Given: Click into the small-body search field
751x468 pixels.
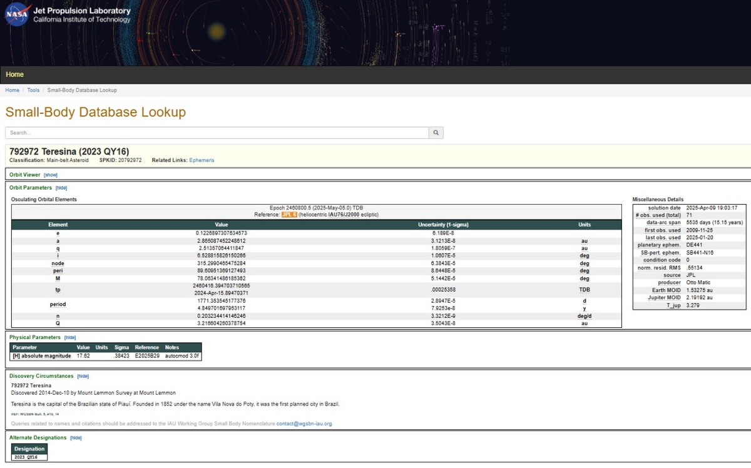Looking at the screenshot, I should (x=217, y=133).
